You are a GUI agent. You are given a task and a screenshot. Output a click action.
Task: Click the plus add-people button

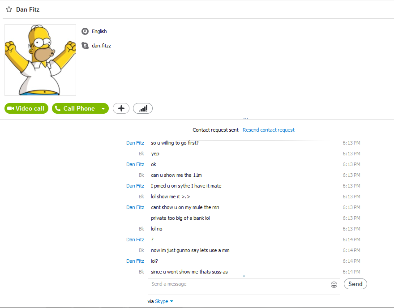point(121,108)
